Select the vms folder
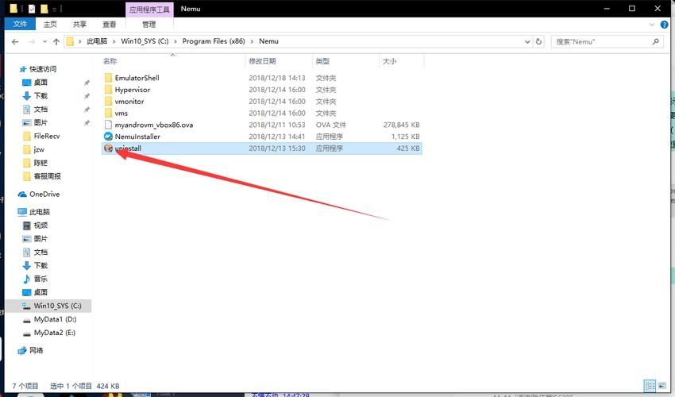675x397 pixels. pos(121,113)
